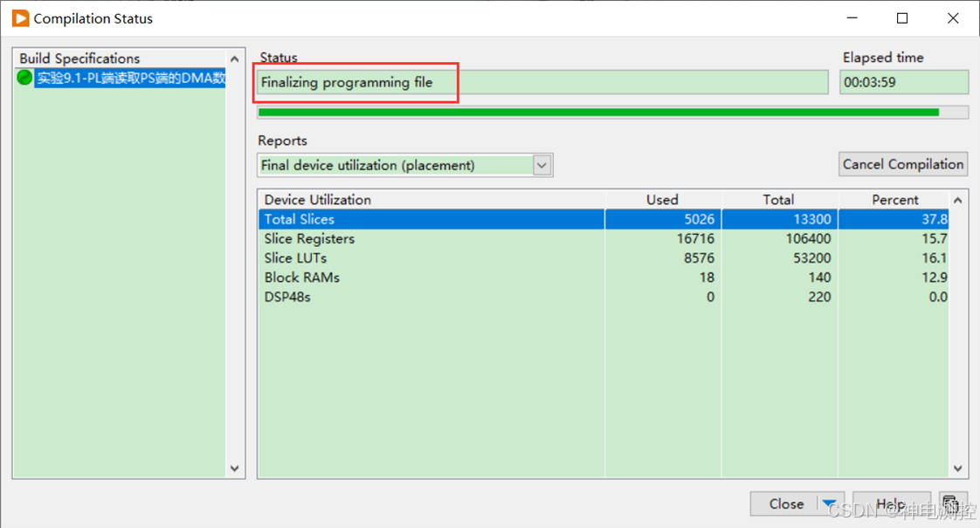The image size is (980, 528).
Task: Open the Reports dropdown list
Action: tap(405, 166)
